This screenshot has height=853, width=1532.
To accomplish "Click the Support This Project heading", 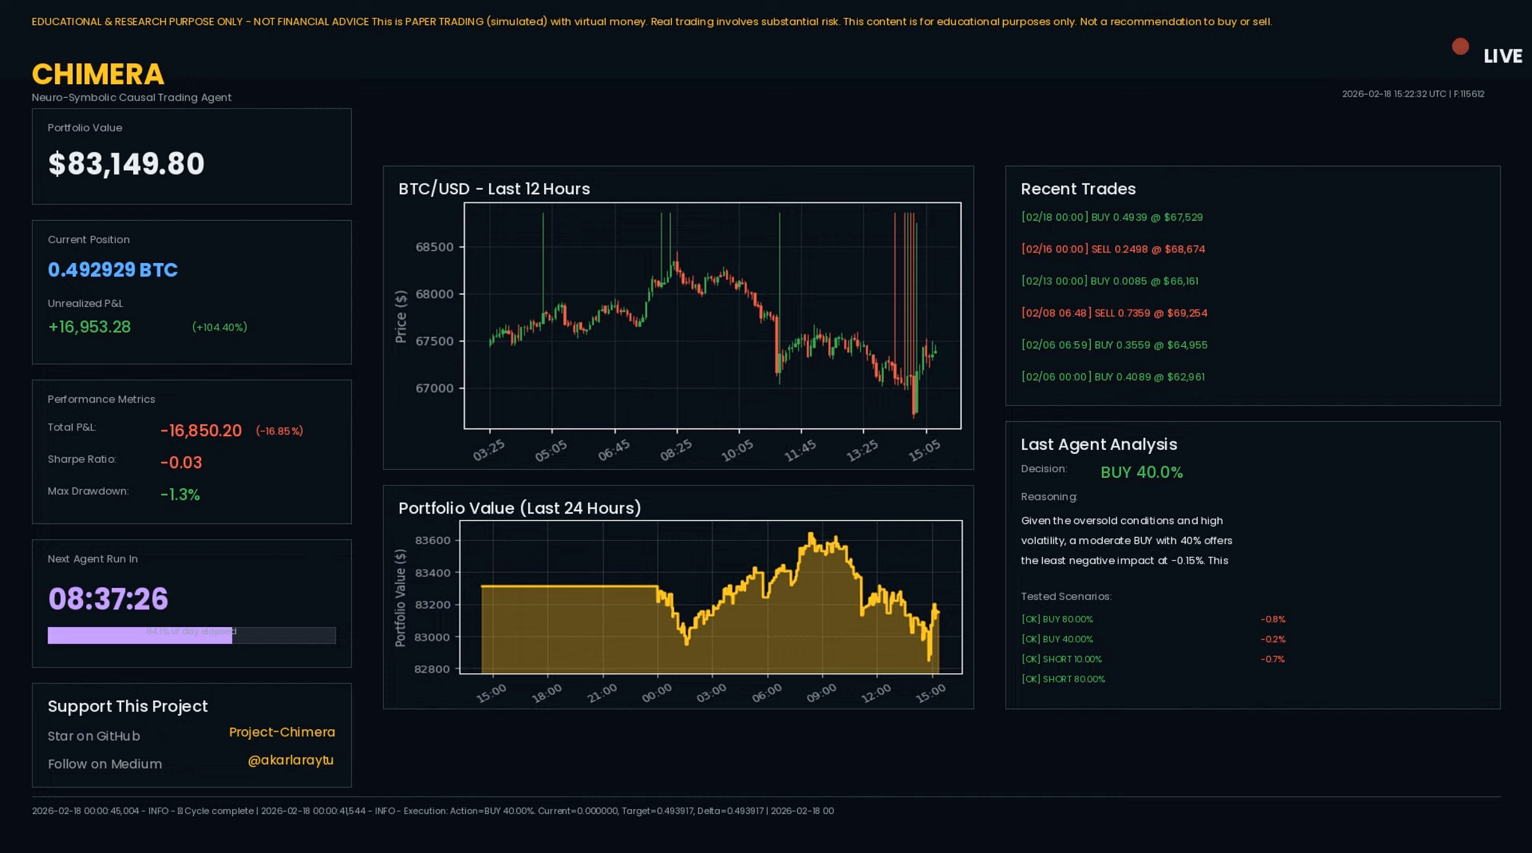I will point(128,706).
